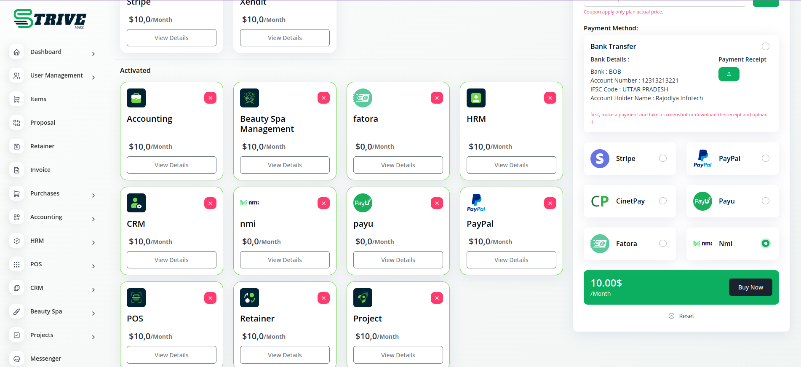Click the payment receipt upload icon
The image size is (801, 367).
(x=729, y=74)
